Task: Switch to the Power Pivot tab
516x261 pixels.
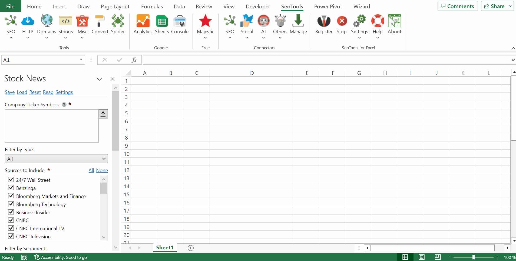Action: (x=328, y=6)
